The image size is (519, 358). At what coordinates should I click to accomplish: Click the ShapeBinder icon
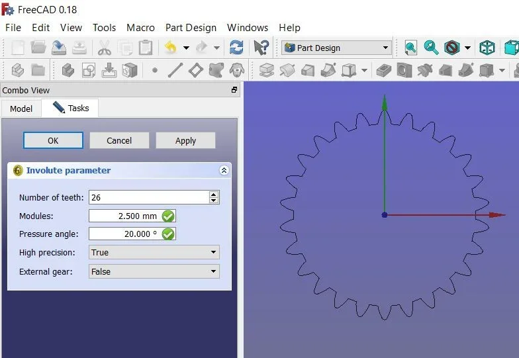216,70
